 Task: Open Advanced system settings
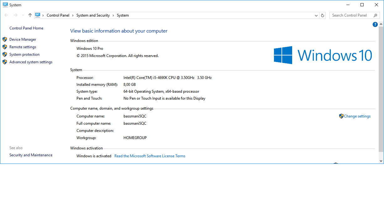[x=31, y=62]
